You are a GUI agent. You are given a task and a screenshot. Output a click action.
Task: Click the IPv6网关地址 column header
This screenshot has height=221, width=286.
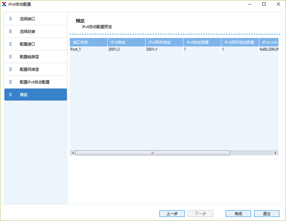coord(164,42)
